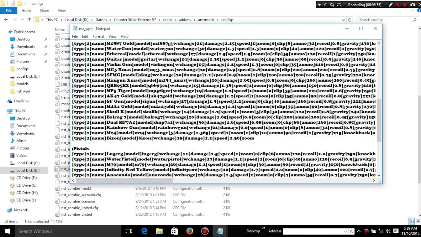Click 'czero' in the breadcrumb path

click(x=167, y=20)
